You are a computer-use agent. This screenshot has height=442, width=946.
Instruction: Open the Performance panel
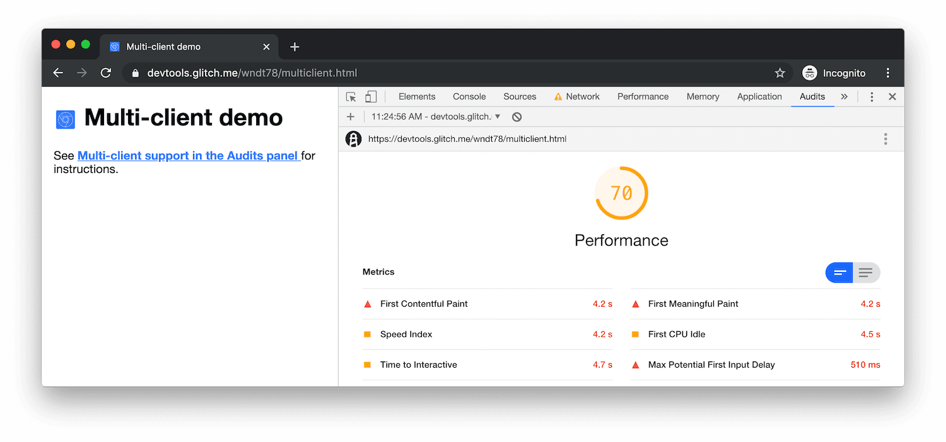pyautogui.click(x=643, y=96)
